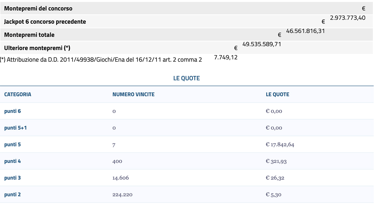Click the punti 6 category link

12,111
